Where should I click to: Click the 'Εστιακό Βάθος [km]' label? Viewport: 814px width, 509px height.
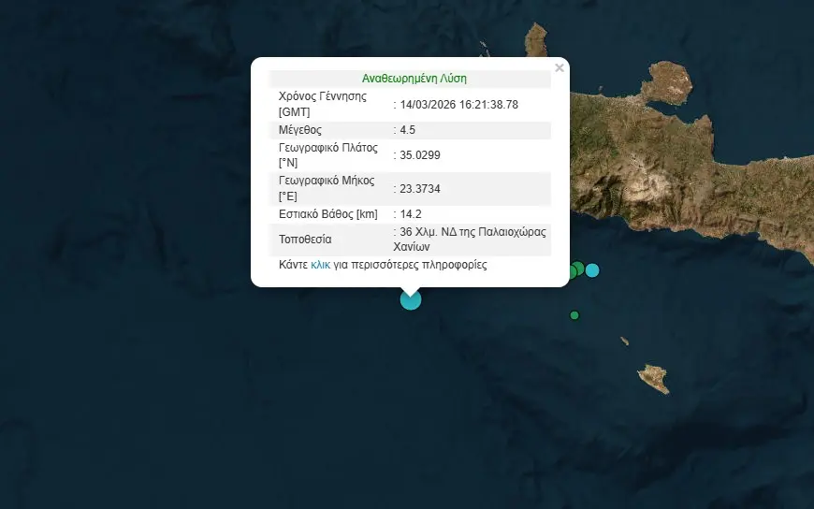pyautogui.click(x=328, y=214)
